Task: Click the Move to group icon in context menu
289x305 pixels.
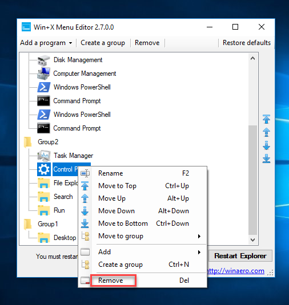Action: pos(85,236)
